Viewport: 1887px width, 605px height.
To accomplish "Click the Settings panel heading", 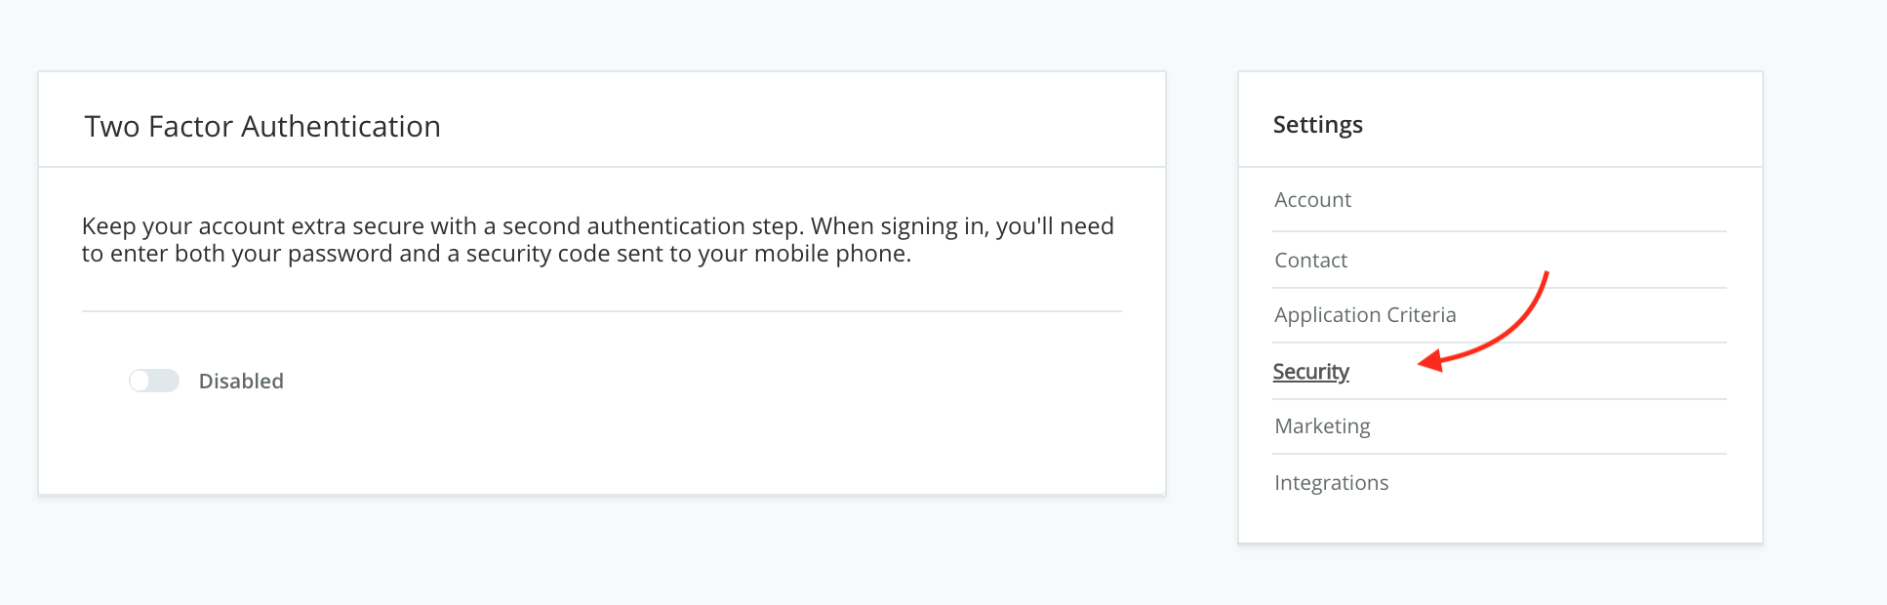I will 1317,125.
